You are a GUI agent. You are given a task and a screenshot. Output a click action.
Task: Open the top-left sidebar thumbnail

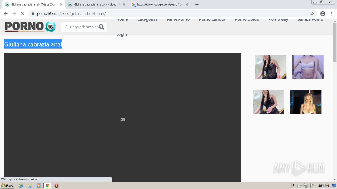(271, 67)
